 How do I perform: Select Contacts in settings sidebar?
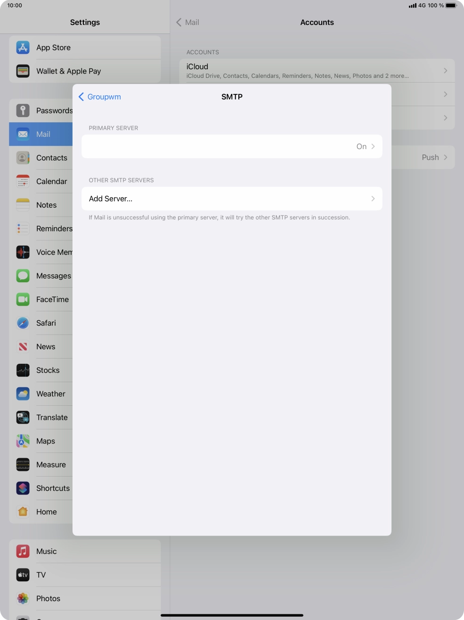[x=51, y=158]
